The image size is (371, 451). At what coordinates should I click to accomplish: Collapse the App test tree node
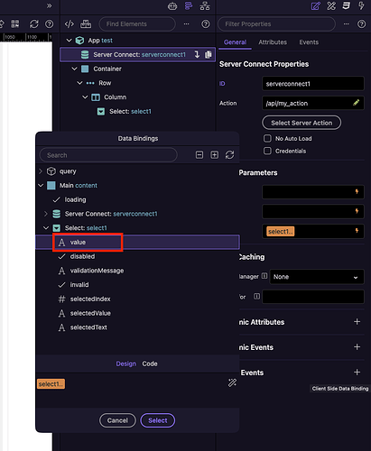(x=70, y=41)
